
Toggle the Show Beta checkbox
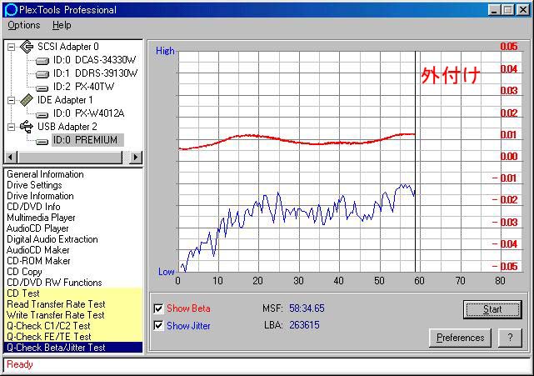(158, 308)
